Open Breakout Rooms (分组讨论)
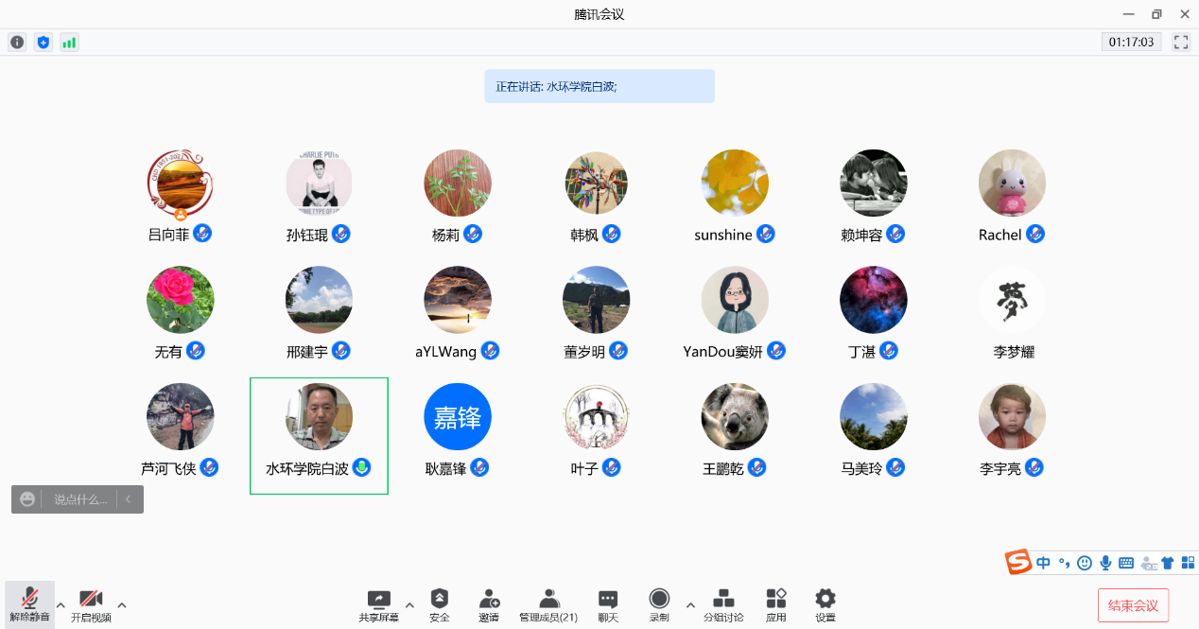The image size is (1199, 629). [x=723, y=604]
